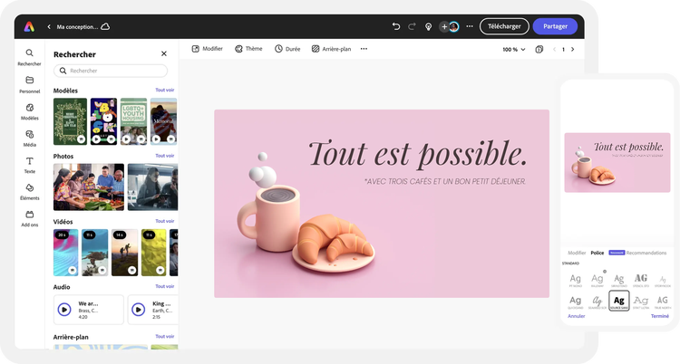This screenshot has height=364, width=680.
Task: Choose the Quicksand font sample
Action: click(x=576, y=302)
